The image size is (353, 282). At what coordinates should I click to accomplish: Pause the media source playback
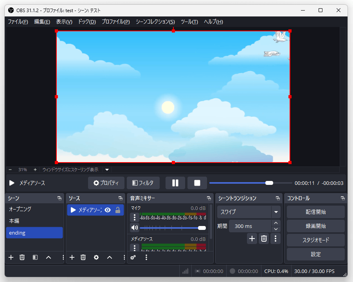point(175,183)
